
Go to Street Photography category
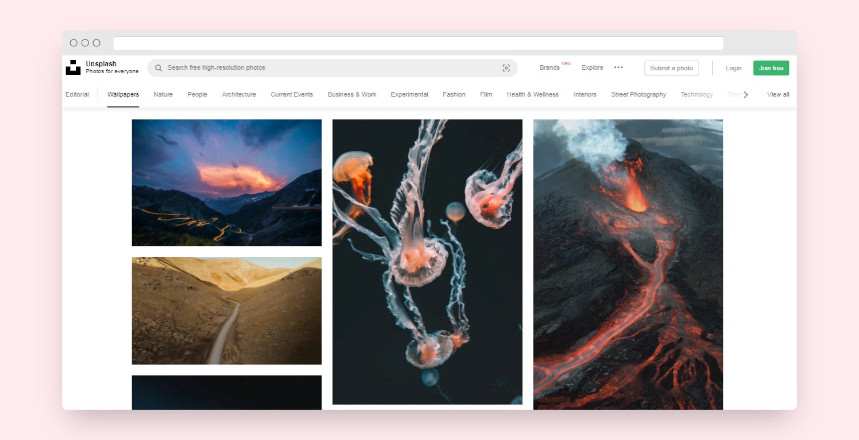(x=639, y=94)
